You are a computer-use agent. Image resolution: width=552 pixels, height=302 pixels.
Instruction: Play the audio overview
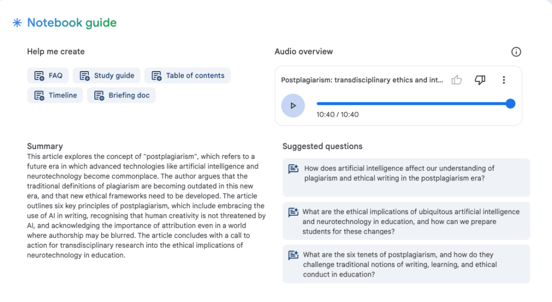[293, 106]
